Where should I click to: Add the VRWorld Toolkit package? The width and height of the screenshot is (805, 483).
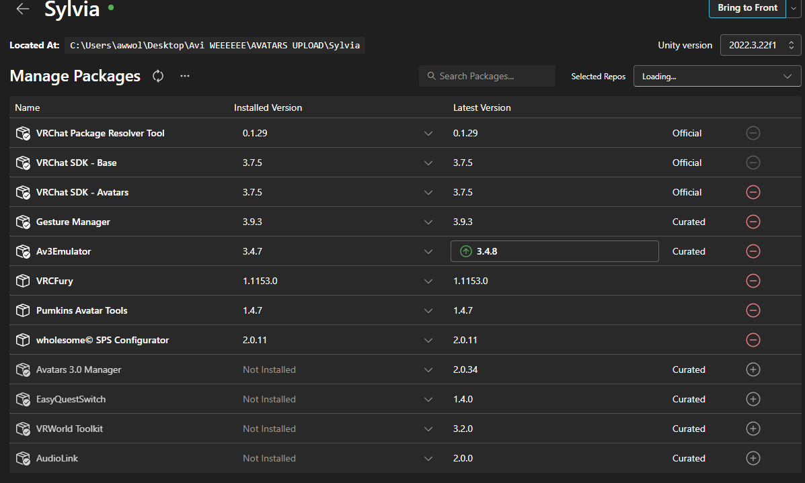753,429
